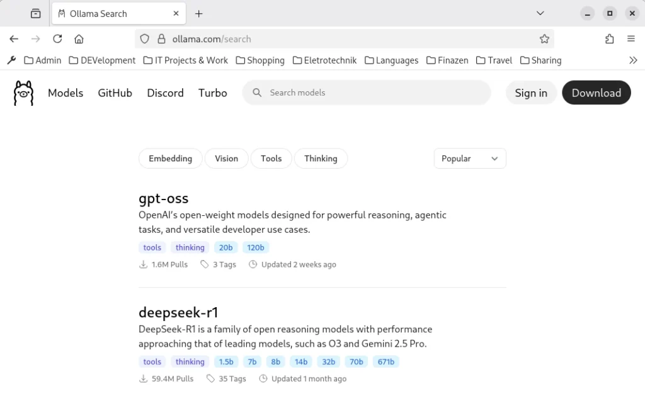Open the Languages bookmarks folder

[x=391, y=60]
